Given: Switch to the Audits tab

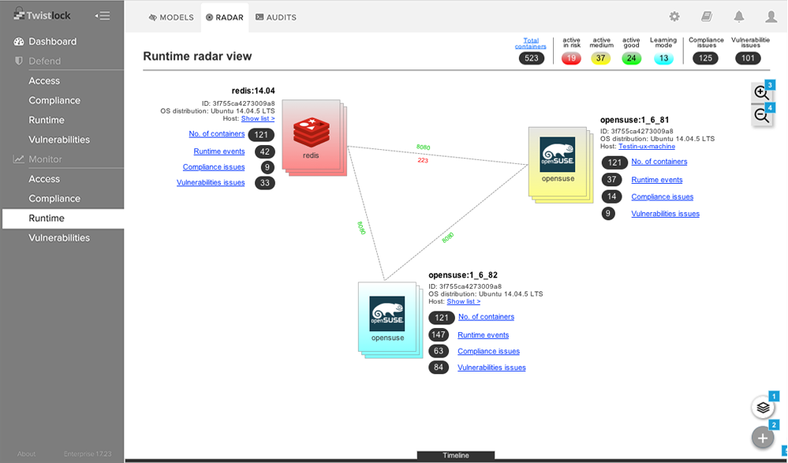Looking at the screenshot, I should click(276, 17).
